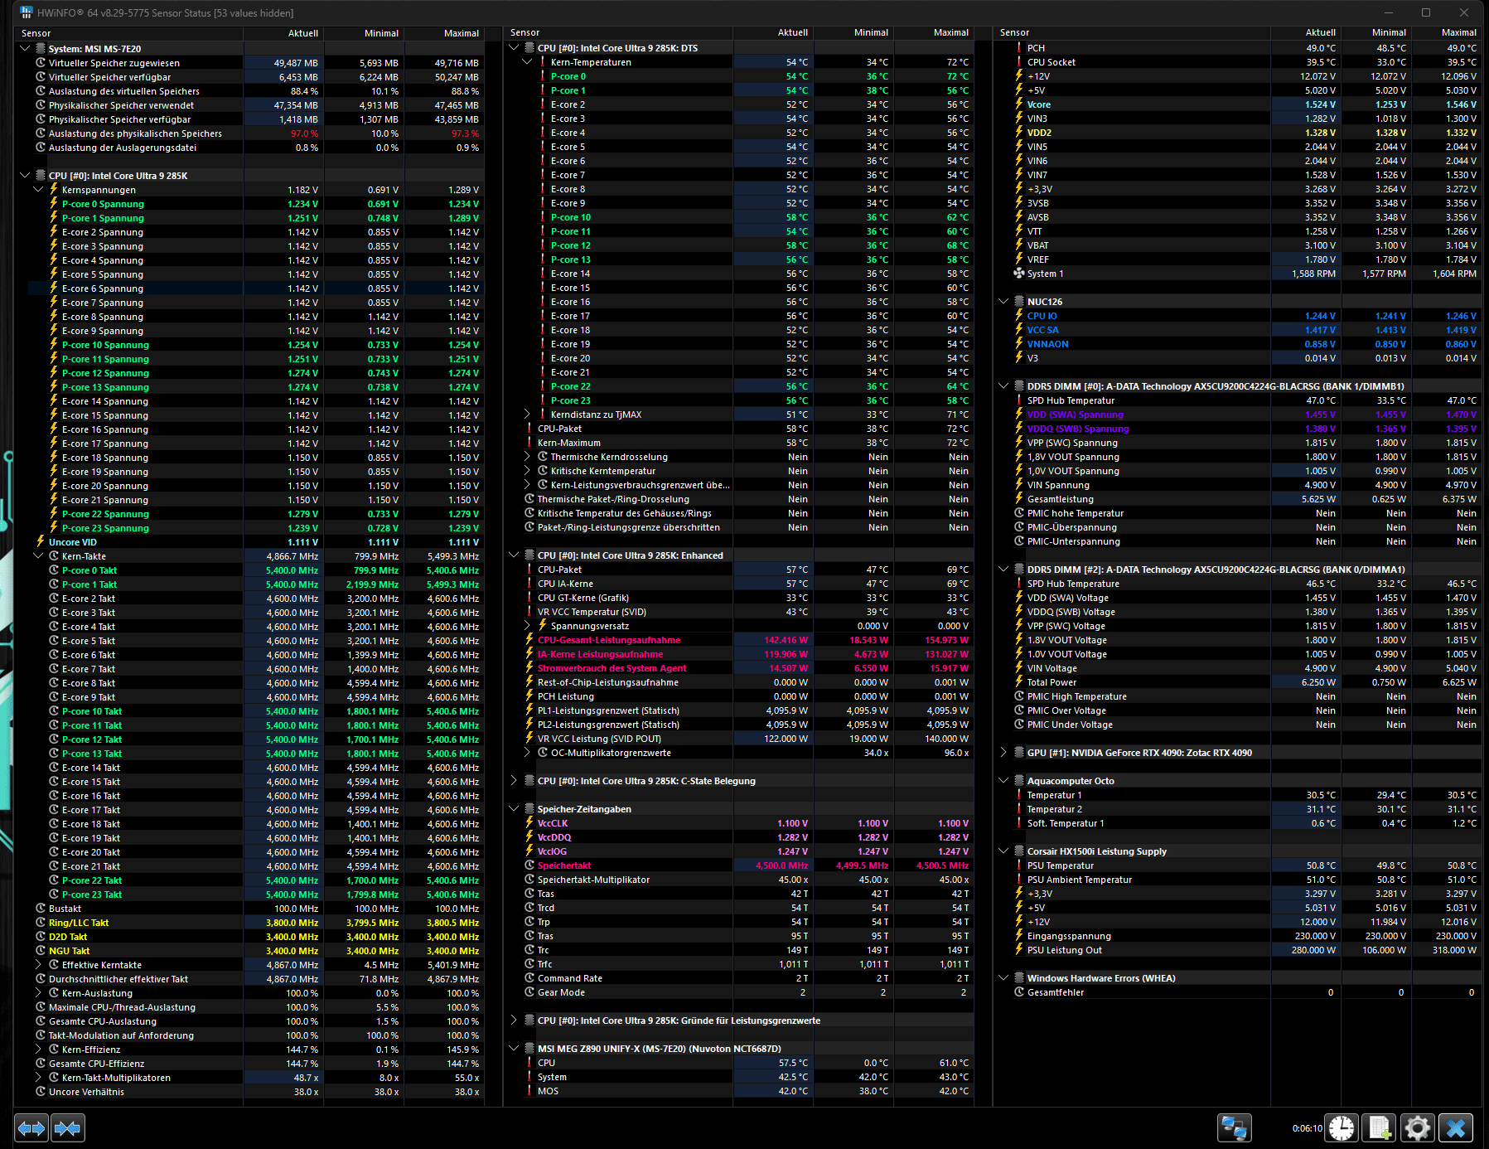Click lightning icon next to VccCLK
This screenshot has height=1149, width=1489.
529,823
